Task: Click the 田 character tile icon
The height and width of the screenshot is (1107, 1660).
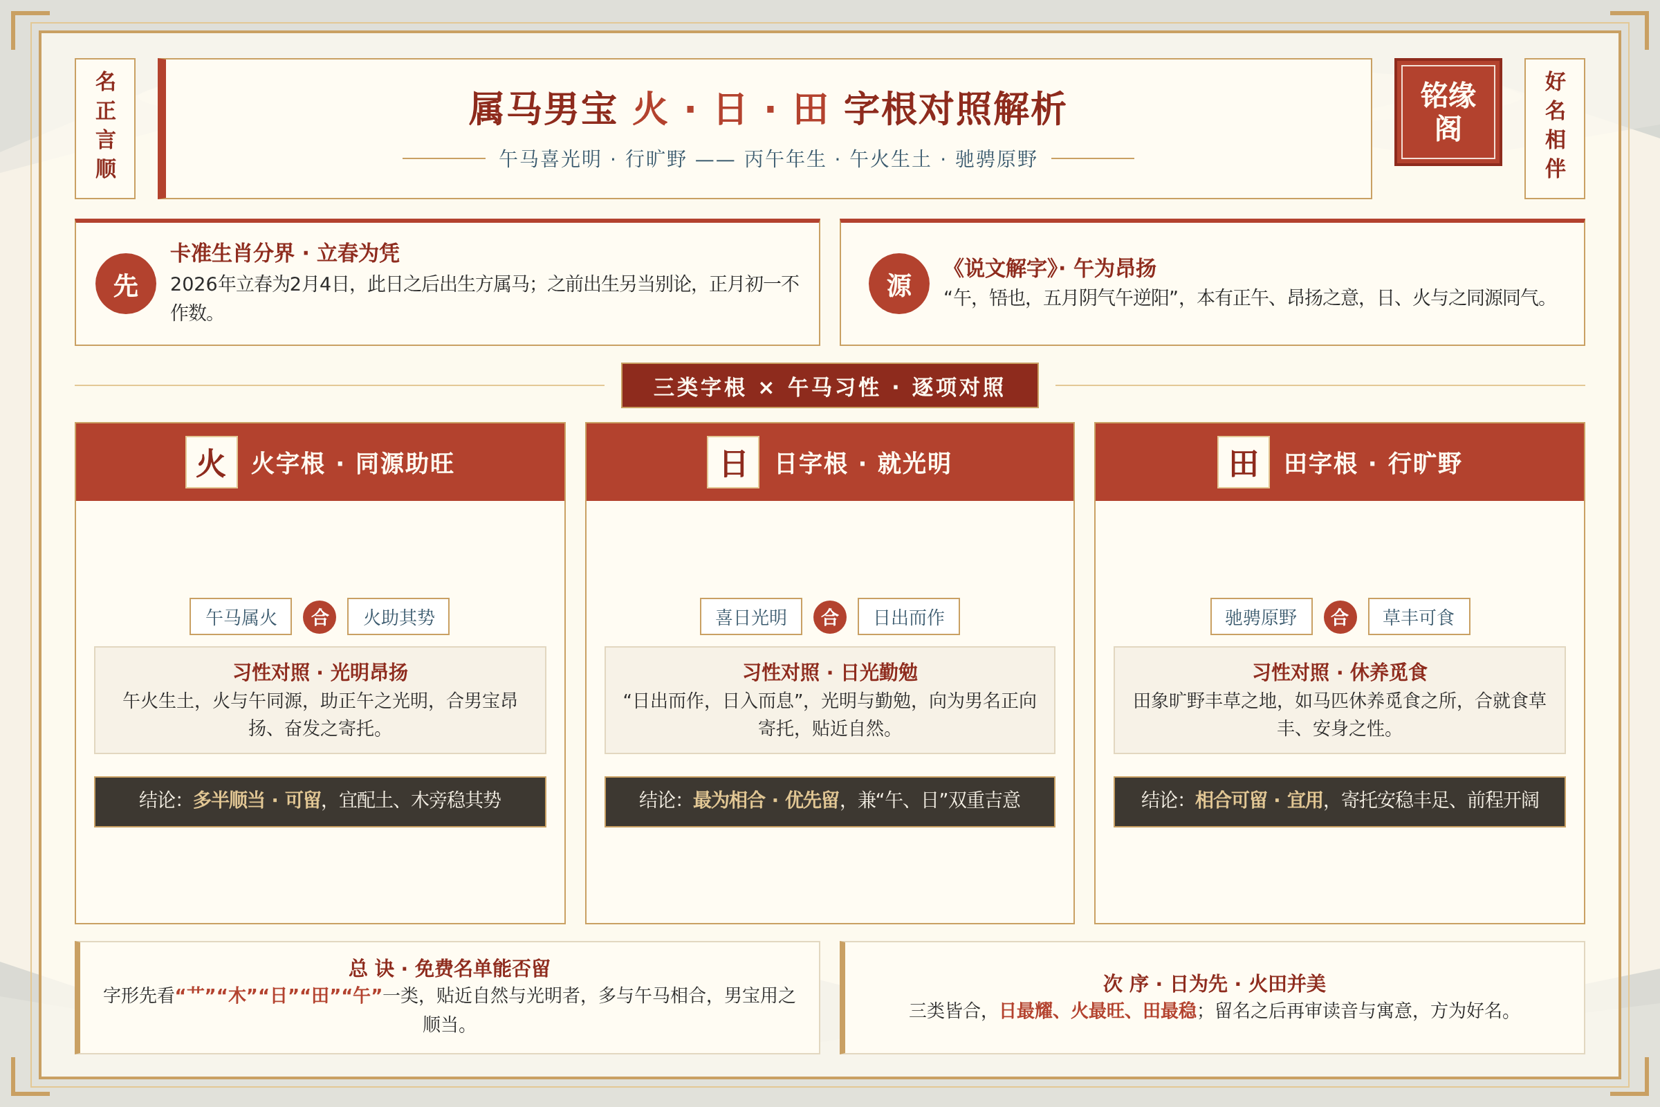Action: (1243, 462)
